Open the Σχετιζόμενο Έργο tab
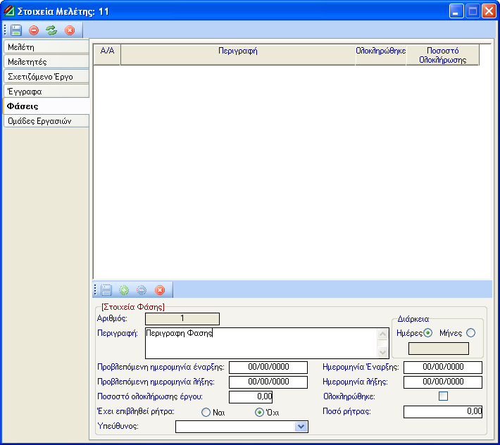This screenshot has width=500, height=445. click(x=46, y=77)
